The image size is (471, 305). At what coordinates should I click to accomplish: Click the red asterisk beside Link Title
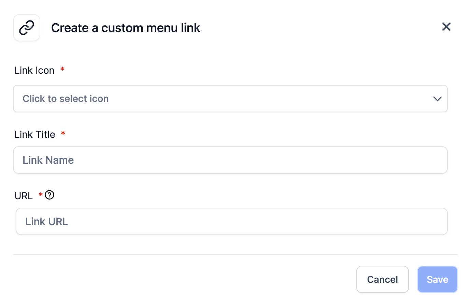point(63,133)
